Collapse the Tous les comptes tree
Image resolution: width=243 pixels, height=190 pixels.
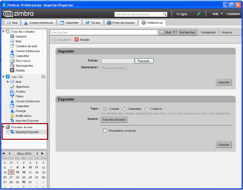pyautogui.click(x=4, y=32)
